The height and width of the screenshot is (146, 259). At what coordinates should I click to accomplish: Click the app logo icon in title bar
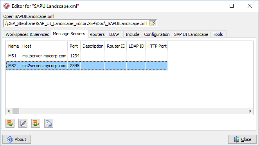[6, 6]
